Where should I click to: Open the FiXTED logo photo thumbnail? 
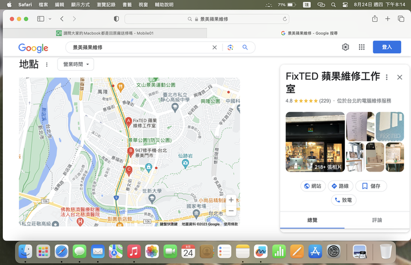(390, 127)
